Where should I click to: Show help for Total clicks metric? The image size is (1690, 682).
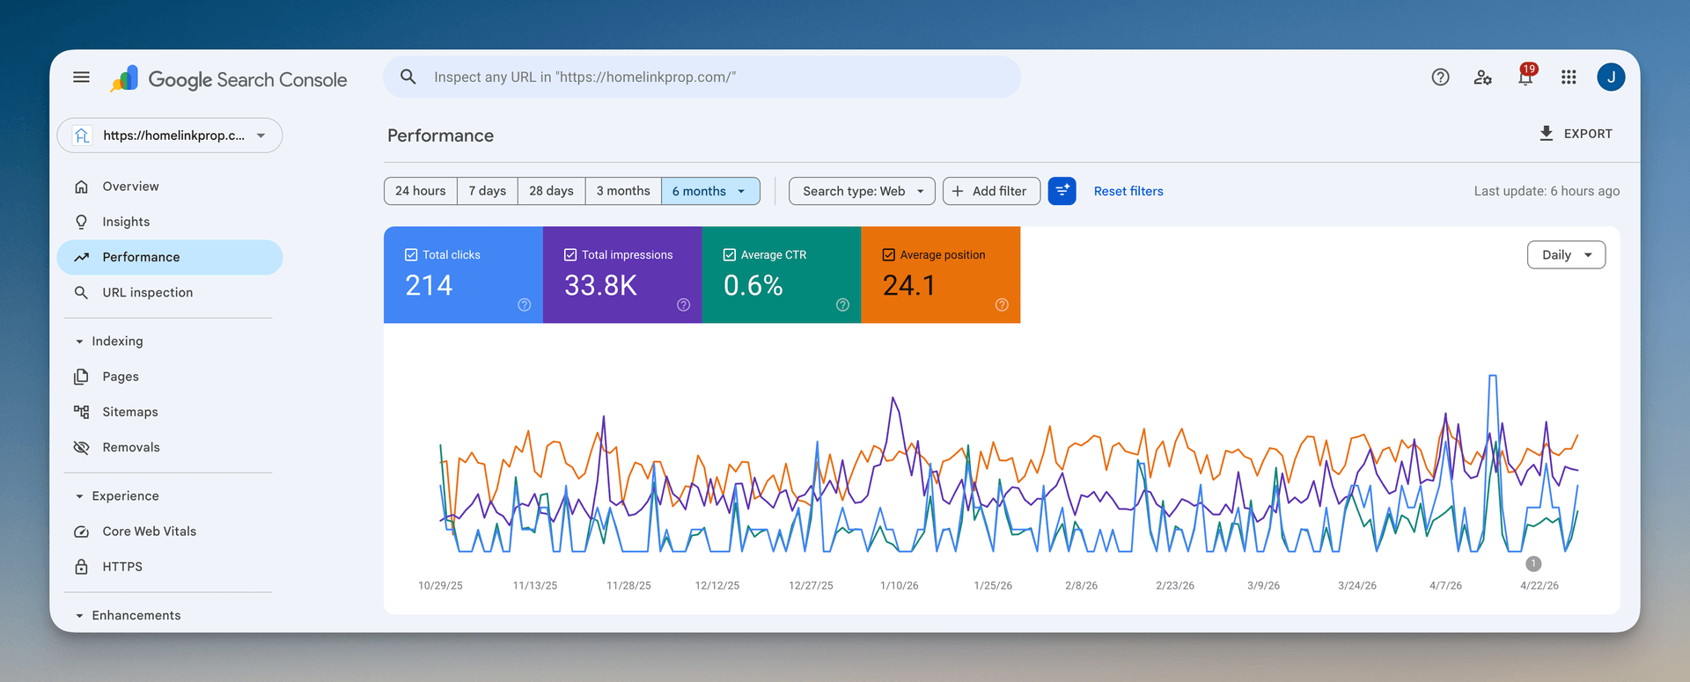[525, 304]
